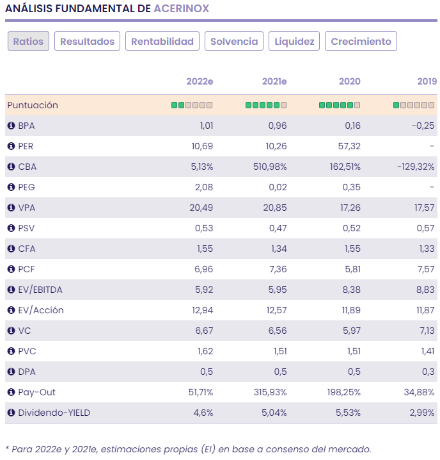Click the 2021e Puntuación score squares

(266, 105)
